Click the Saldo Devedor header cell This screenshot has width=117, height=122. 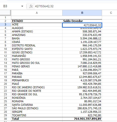[x=82, y=21]
